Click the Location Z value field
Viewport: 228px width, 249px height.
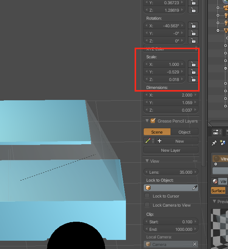tap(164, 10)
